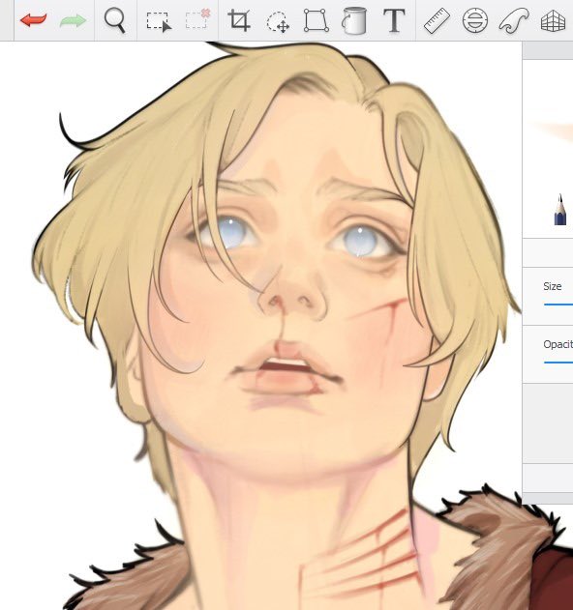This screenshot has width=573, height=610.
Task: Adjust the Size slider in brush panel
Action: pos(558,304)
